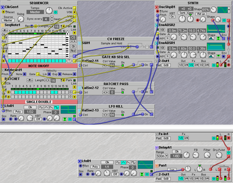Screen dimensions: 233x183
Task: Select Fx 1/2 output in synth 2-Out1
Action: [191, 65]
